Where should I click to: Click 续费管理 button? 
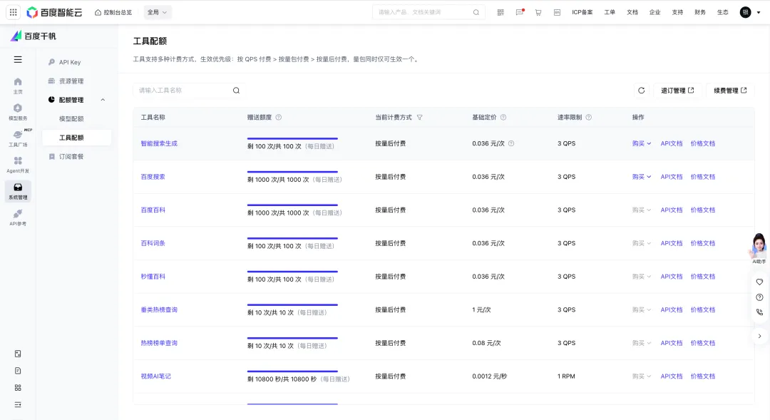pyautogui.click(x=730, y=91)
